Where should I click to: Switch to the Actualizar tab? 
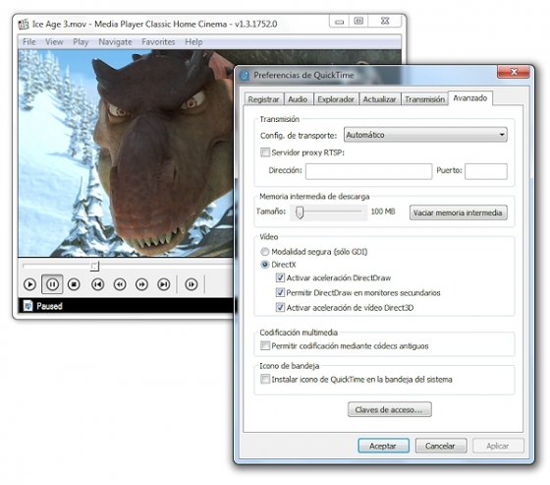[379, 99]
